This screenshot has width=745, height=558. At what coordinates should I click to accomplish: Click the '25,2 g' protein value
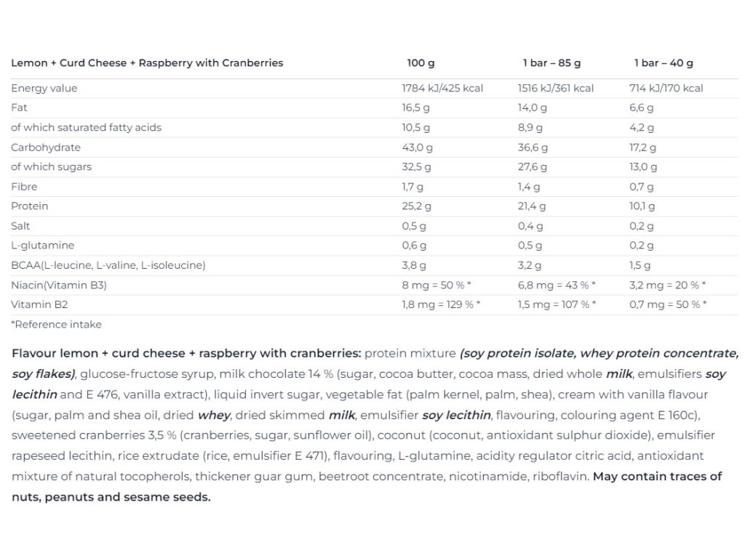[x=418, y=206]
